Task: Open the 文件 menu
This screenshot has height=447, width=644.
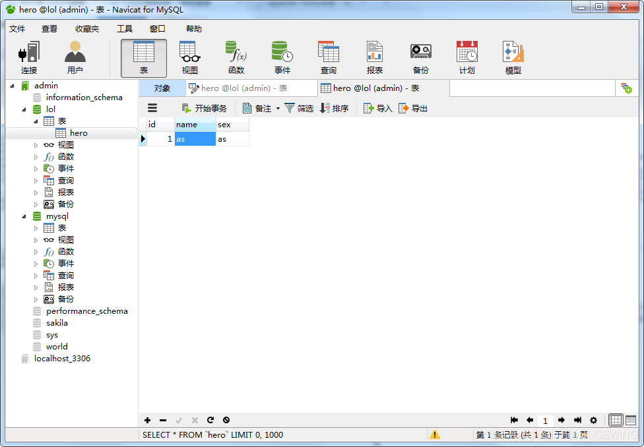Action: pos(17,29)
